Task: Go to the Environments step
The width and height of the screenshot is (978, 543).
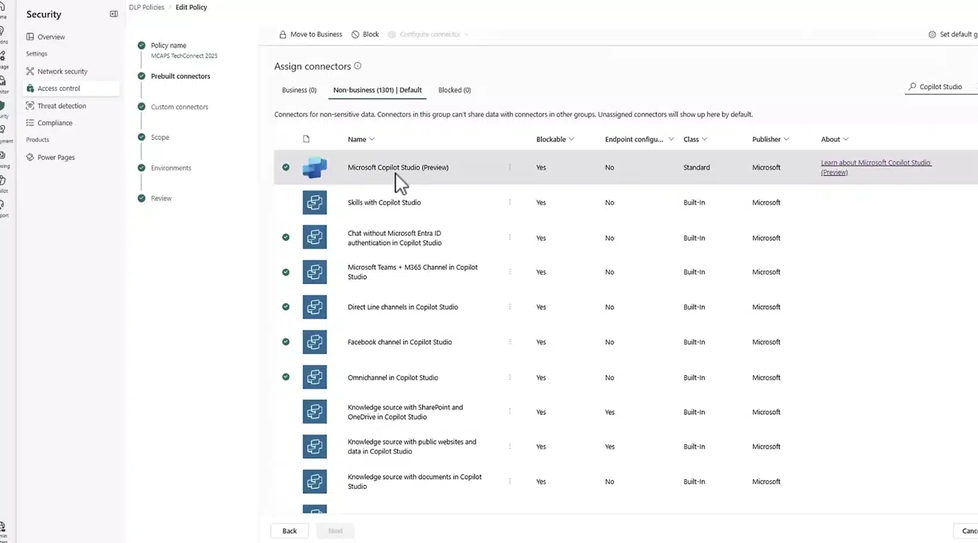Action: point(171,168)
